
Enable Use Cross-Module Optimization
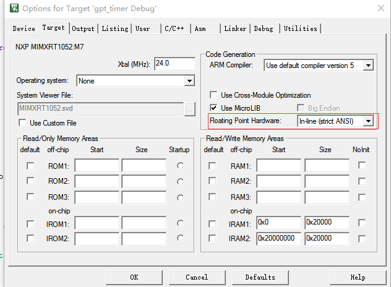(213, 95)
